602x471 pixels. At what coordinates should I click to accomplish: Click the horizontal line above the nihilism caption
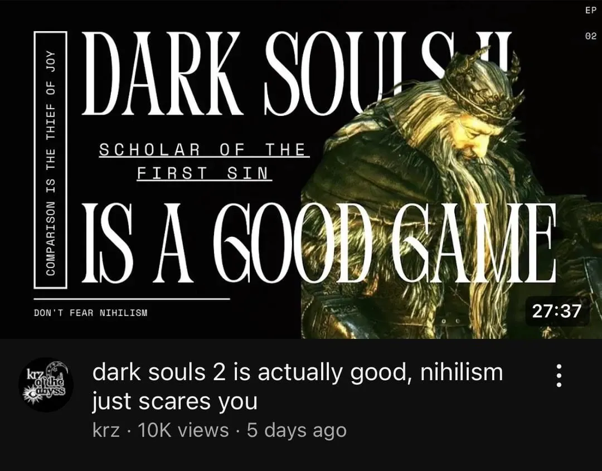(x=132, y=299)
